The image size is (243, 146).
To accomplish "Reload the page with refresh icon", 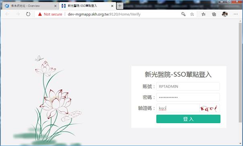I will (28, 14).
